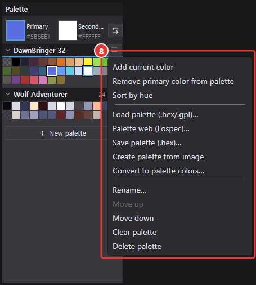Screen dimensions: 256x285
Task: Pick the purple swatch in DawnBringer 32
Action: (x=16, y=80)
